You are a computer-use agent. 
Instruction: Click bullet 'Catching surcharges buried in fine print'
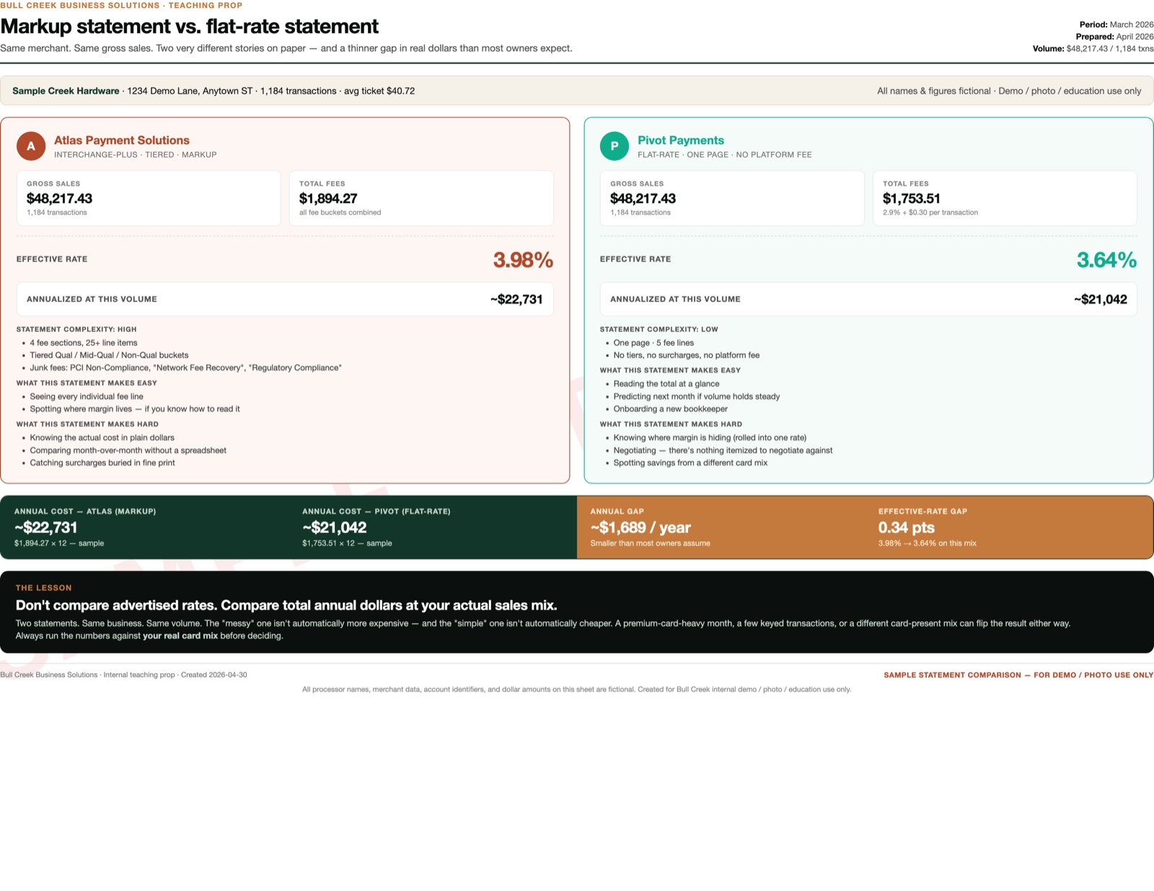coord(102,463)
